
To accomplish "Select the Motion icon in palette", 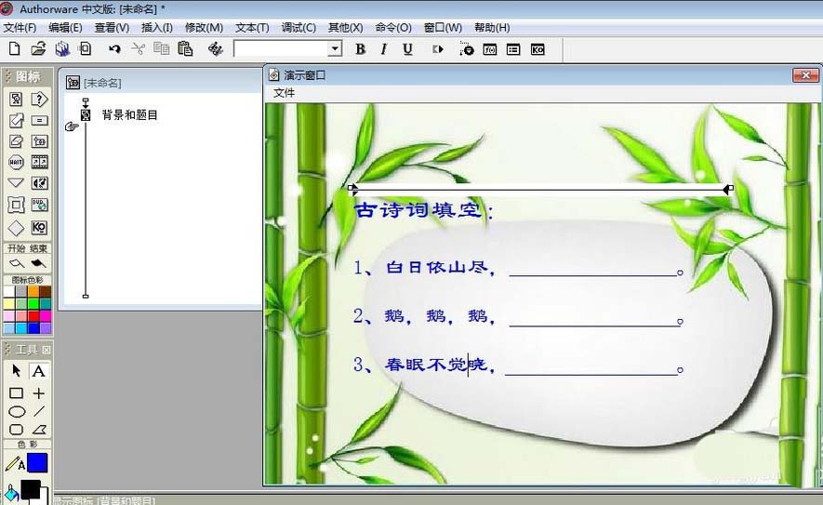I will coord(16,120).
